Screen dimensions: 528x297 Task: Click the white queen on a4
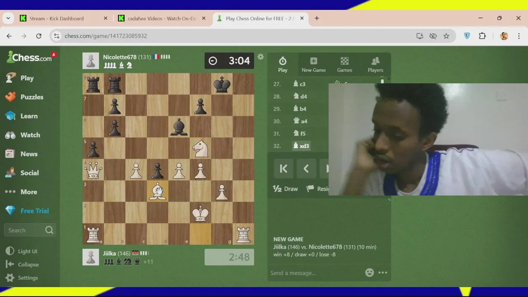pos(93,170)
